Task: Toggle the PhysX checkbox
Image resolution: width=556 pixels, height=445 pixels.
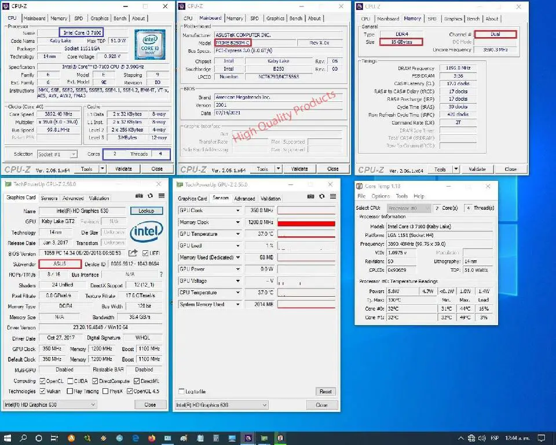Action: click(105, 391)
